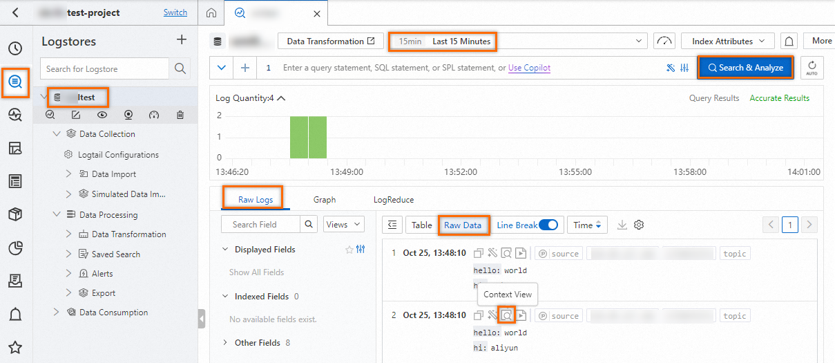Viewport: 835px width, 363px height.
Task: Expand the query box using the blue chevron
Action: pyautogui.click(x=221, y=68)
